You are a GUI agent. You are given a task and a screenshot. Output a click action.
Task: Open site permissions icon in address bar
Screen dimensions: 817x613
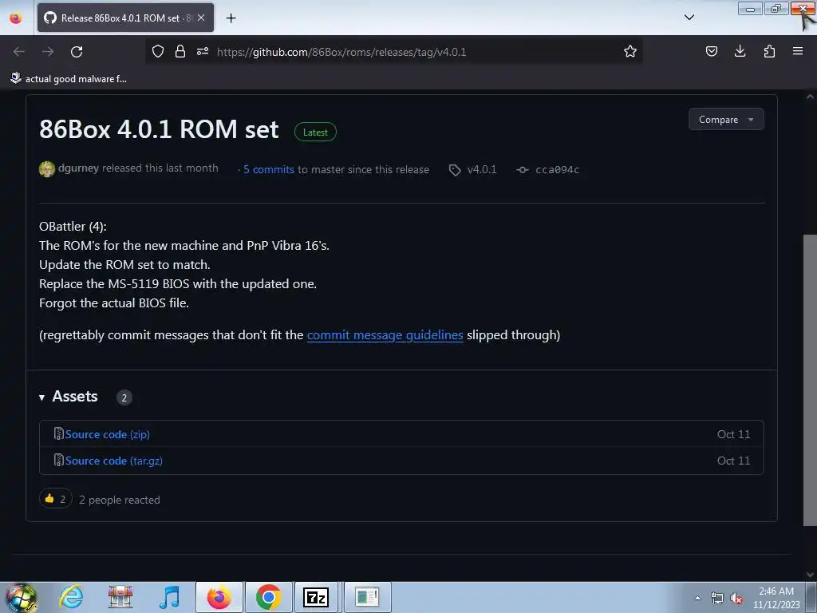[203, 51]
